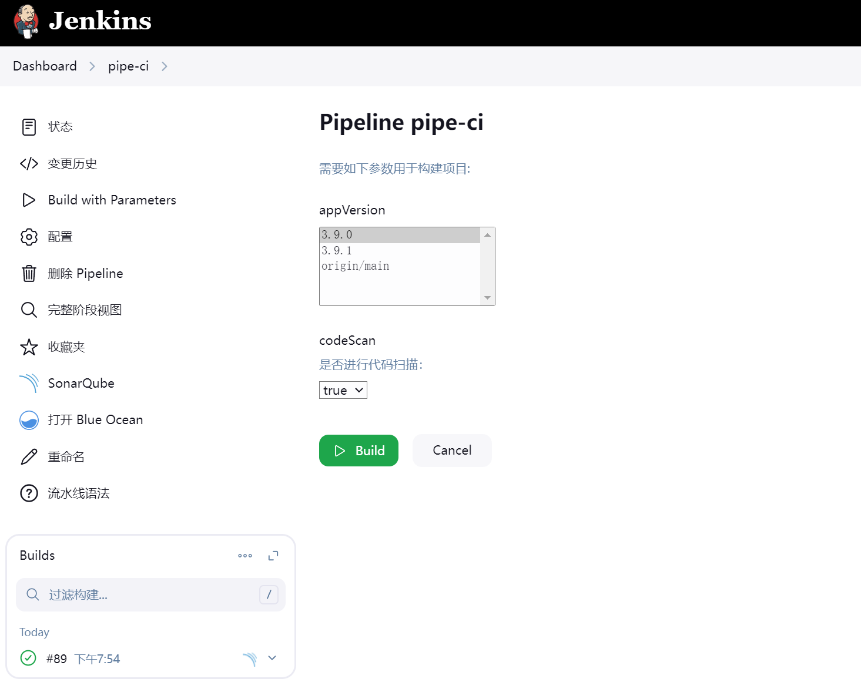Click the delete Pipeline trash icon
Viewport: 861px width, 699px height.
[29, 274]
